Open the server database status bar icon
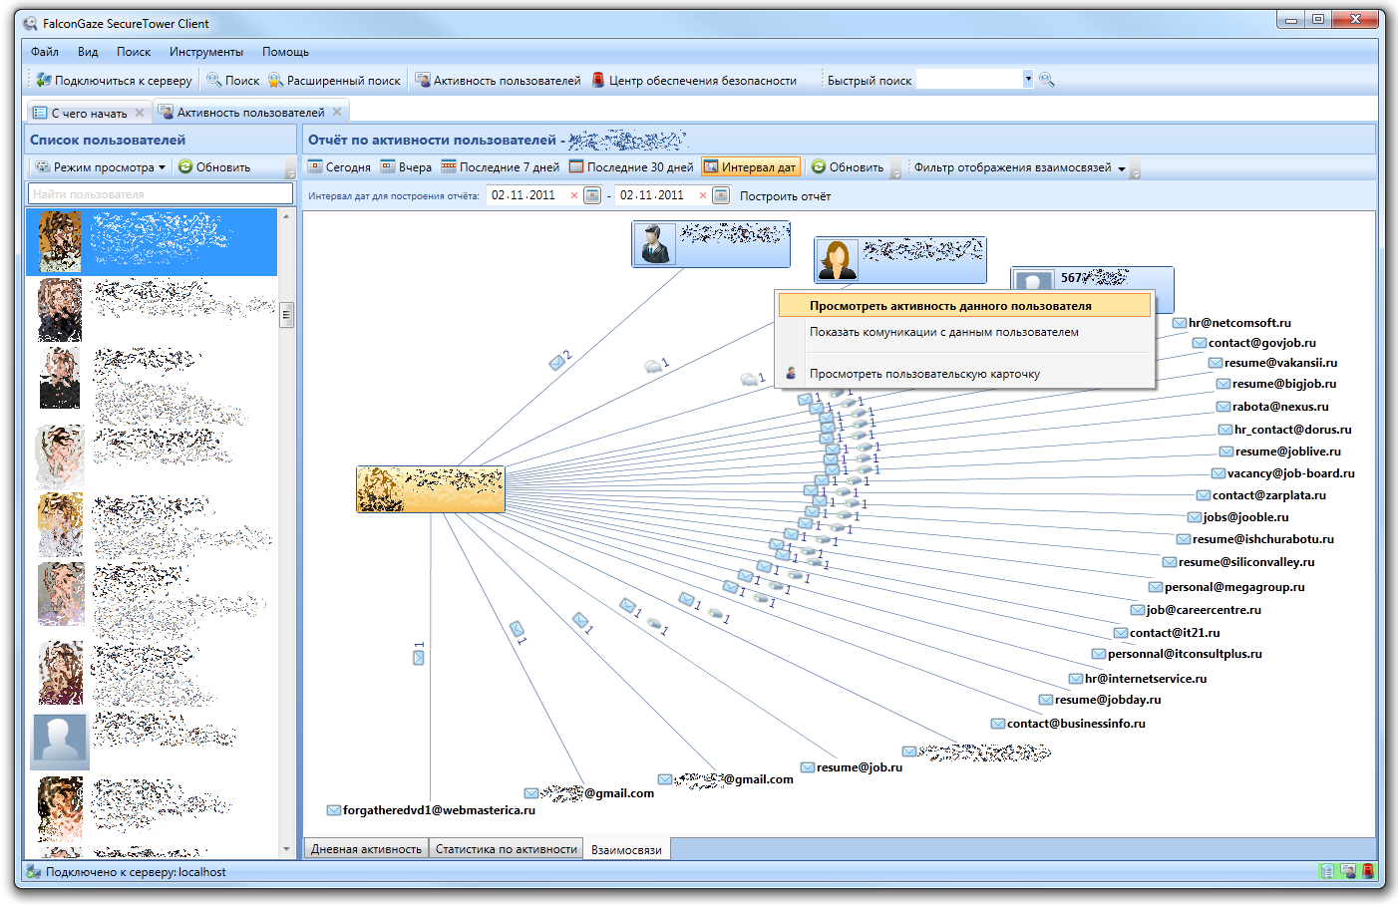Viewport: 1398px width, 905px height. [1327, 871]
